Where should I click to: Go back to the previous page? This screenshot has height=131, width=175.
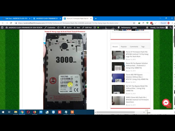pos(3,23)
